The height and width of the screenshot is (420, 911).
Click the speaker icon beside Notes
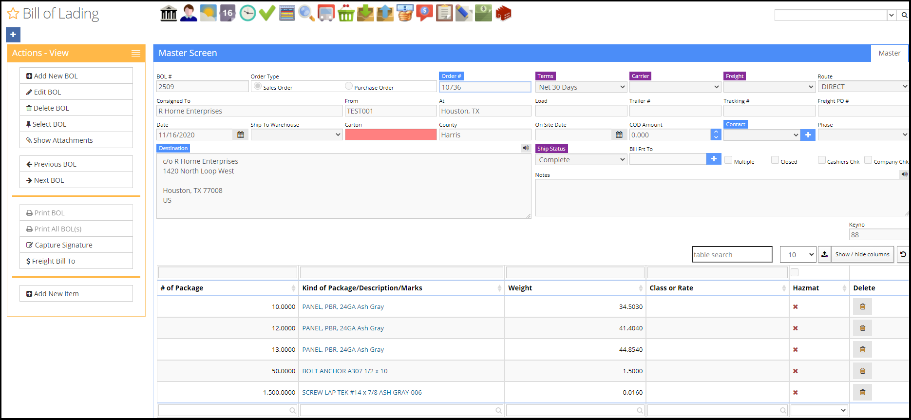904,174
